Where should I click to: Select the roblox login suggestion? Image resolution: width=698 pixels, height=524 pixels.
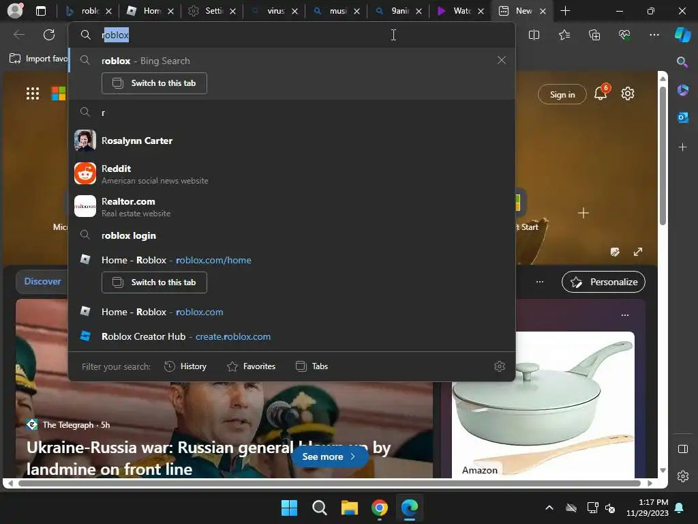pos(292,235)
